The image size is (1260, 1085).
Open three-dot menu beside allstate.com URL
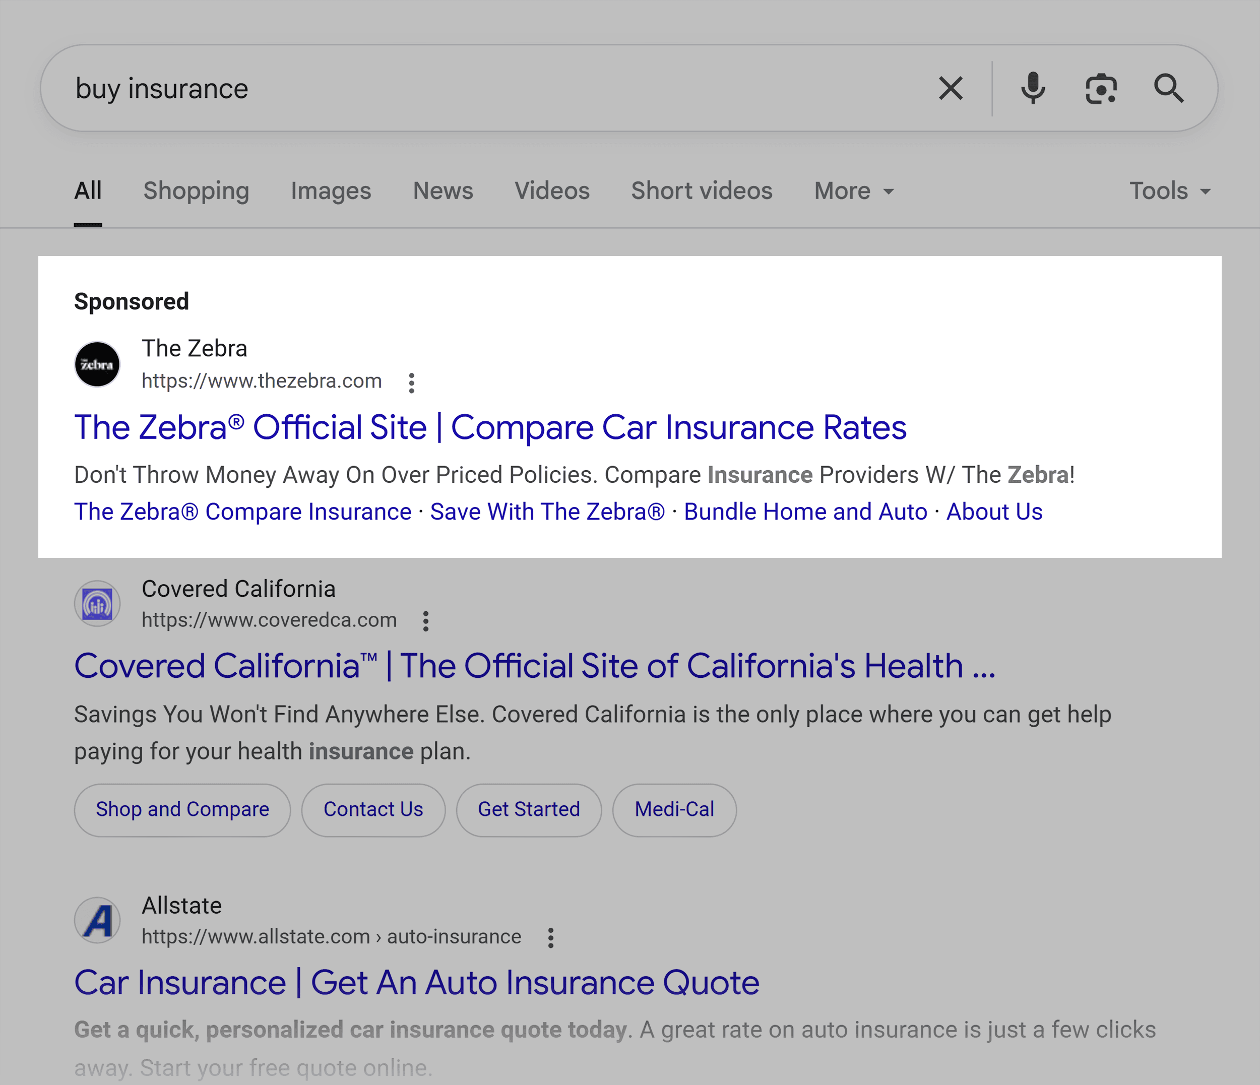coord(550,938)
